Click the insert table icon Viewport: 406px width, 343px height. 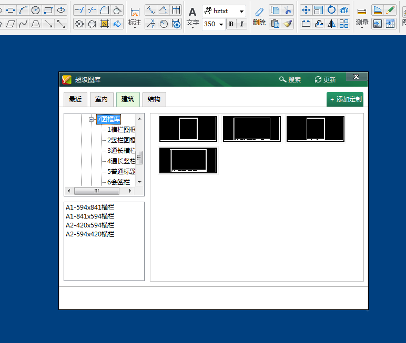pos(390,24)
